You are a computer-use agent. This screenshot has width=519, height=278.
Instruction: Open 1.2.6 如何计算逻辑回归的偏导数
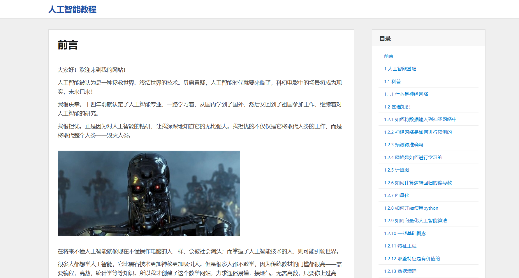[x=418, y=183]
